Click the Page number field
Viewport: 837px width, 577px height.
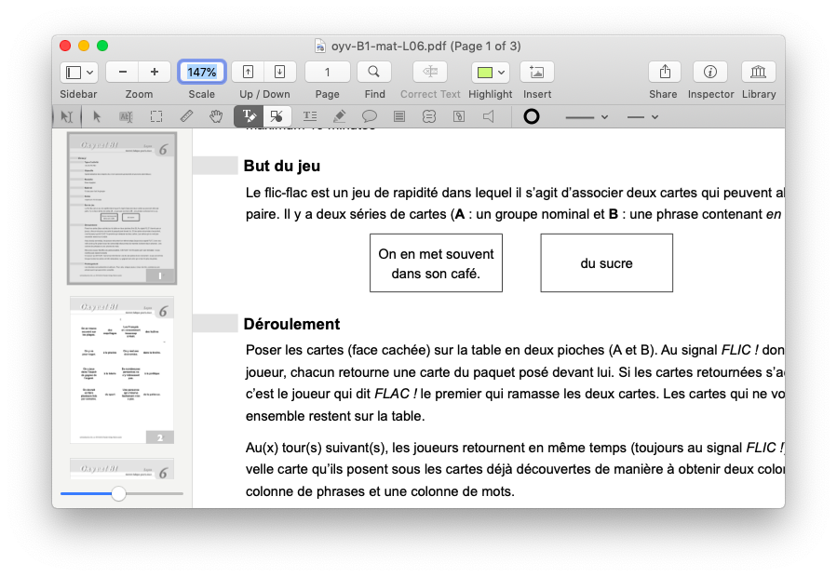pos(327,72)
